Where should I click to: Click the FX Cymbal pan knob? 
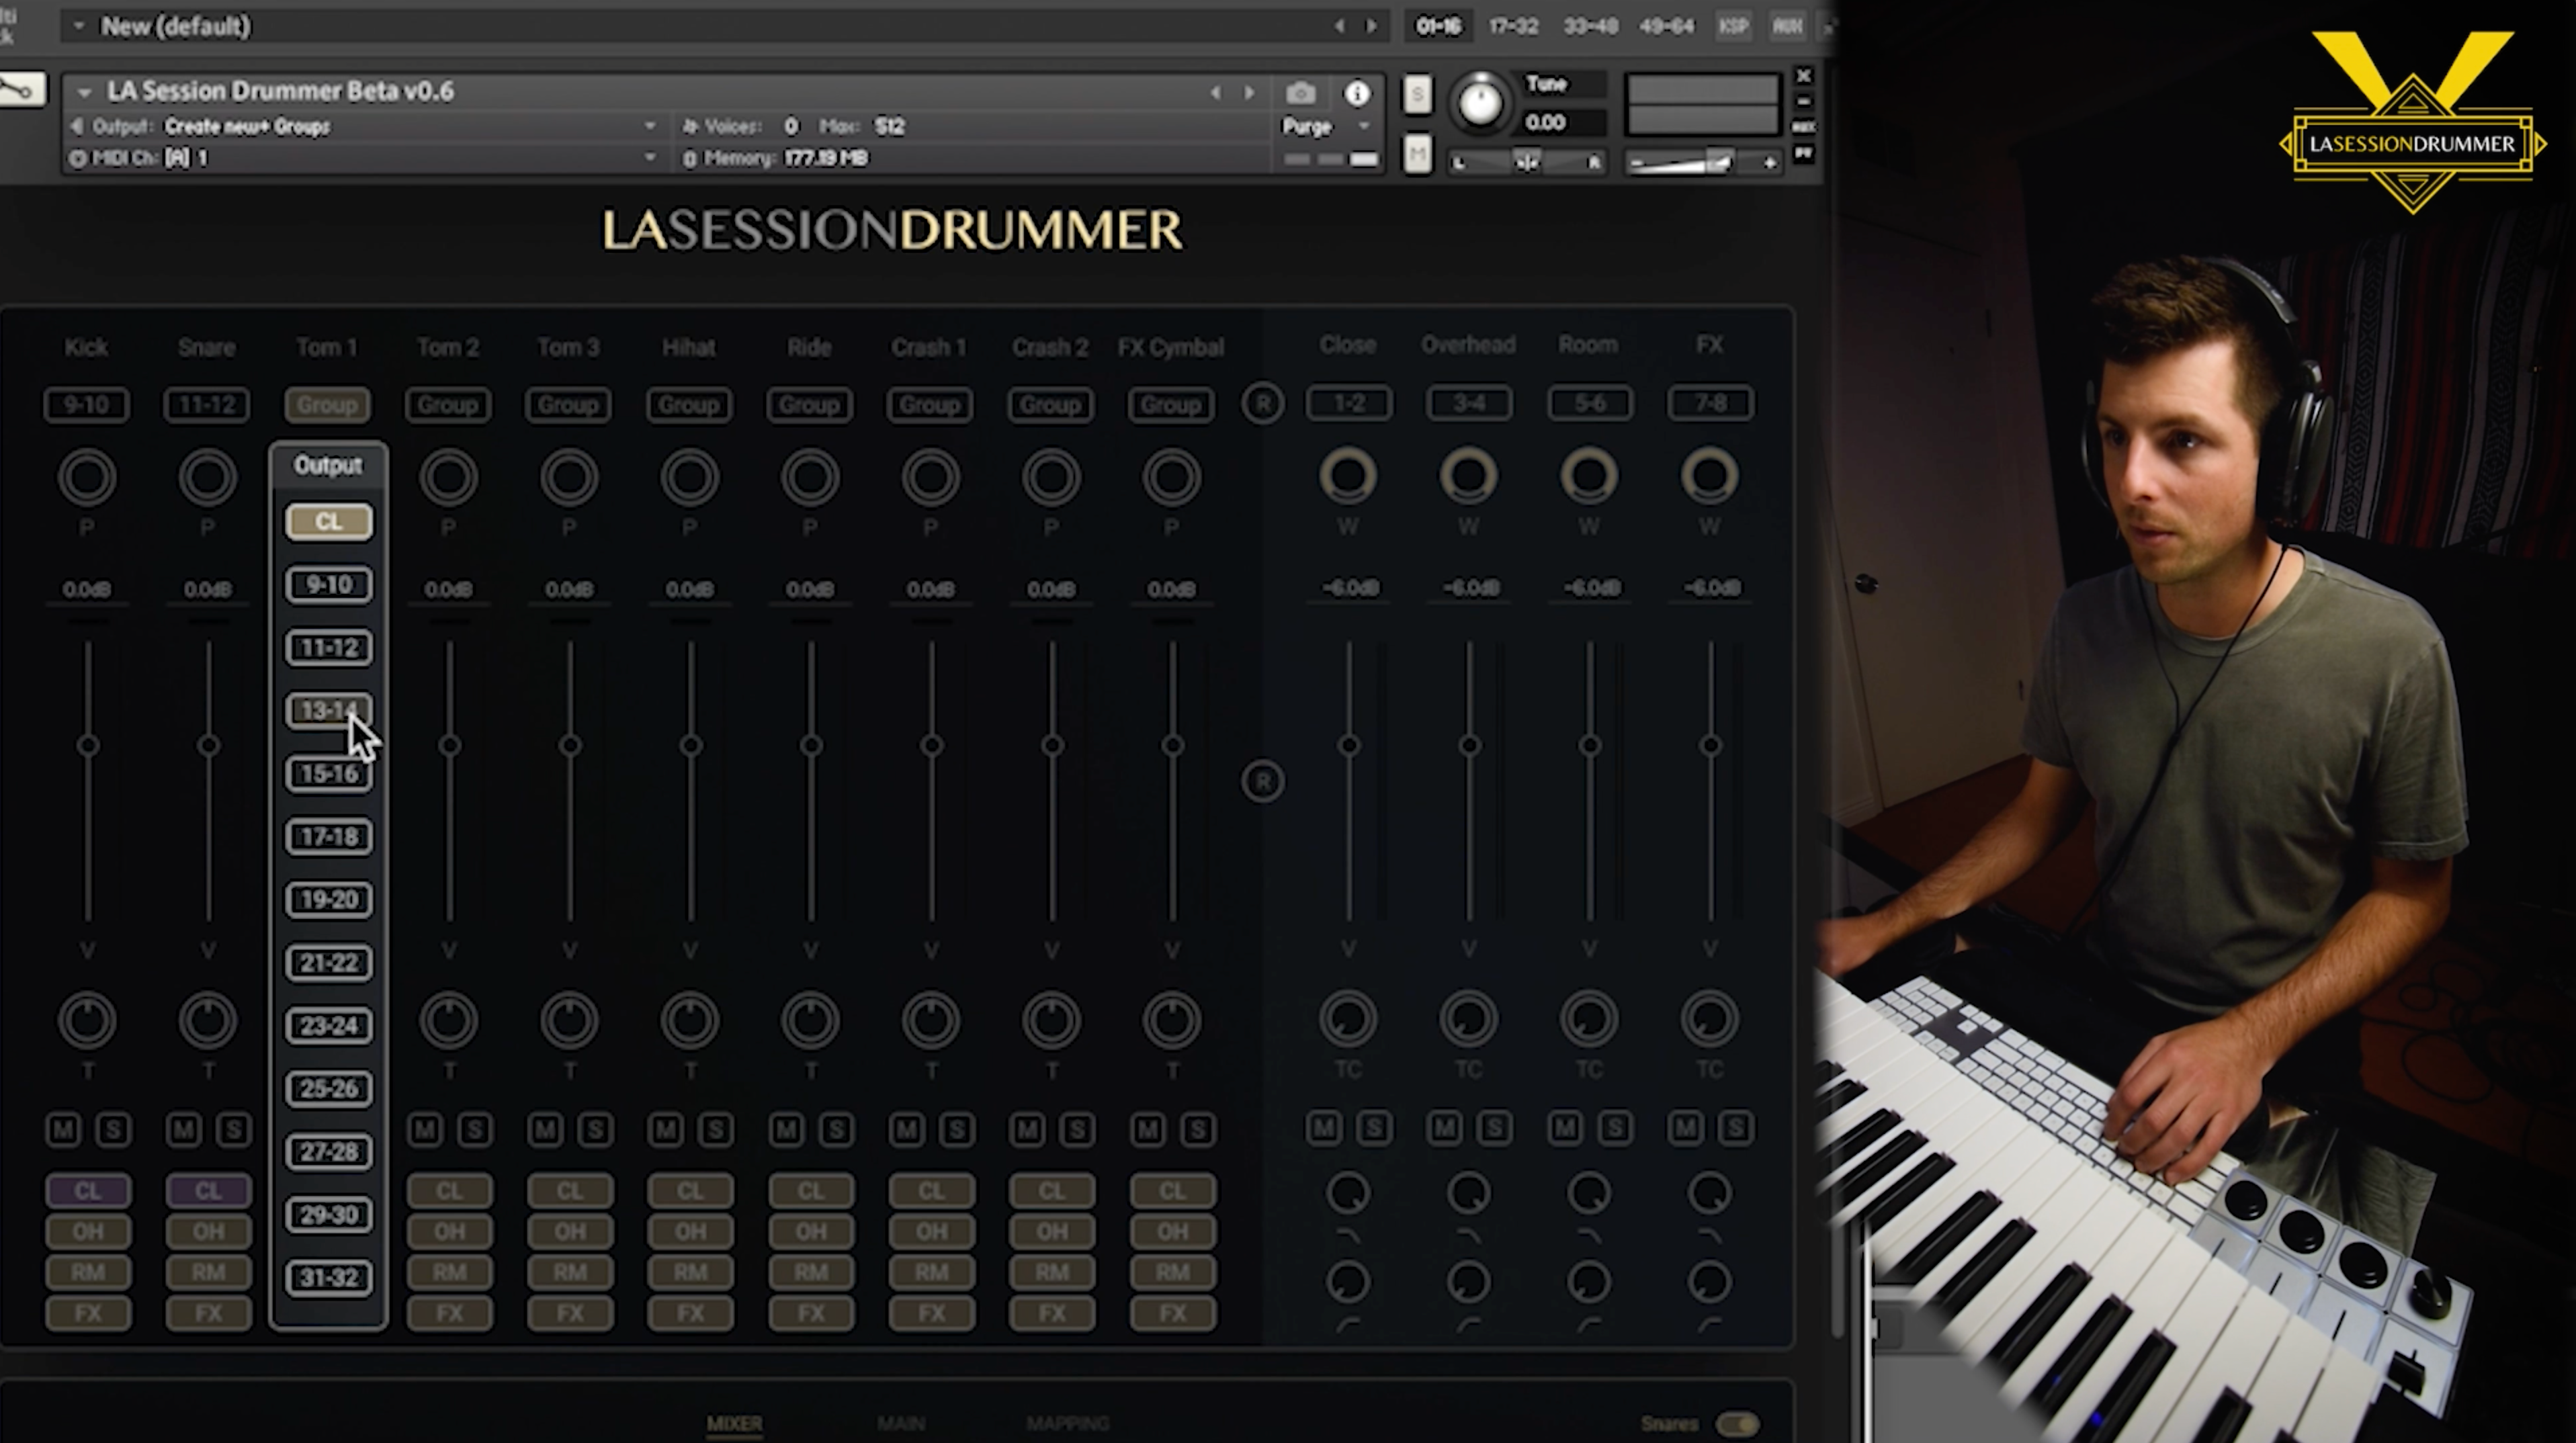[x=1171, y=477]
